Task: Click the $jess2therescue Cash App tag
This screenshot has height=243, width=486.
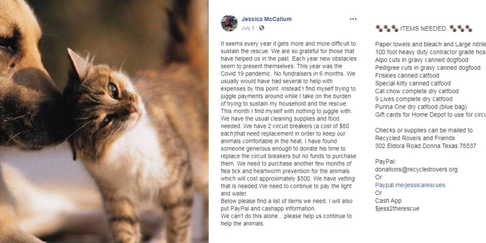Action: [397, 209]
